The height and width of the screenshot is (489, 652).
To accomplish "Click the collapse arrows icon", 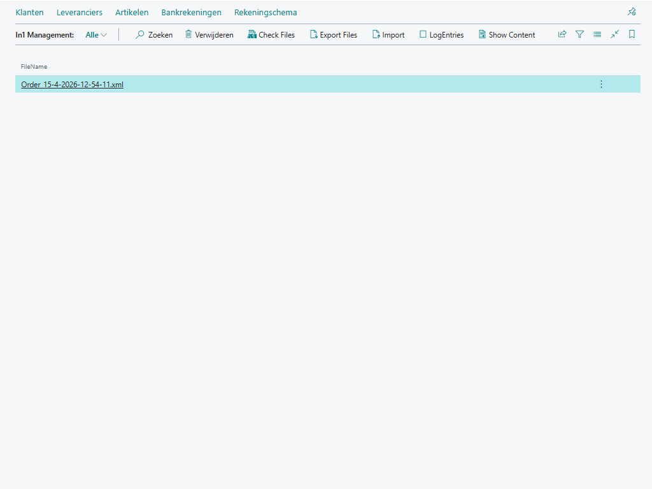I will tap(614, 34).
